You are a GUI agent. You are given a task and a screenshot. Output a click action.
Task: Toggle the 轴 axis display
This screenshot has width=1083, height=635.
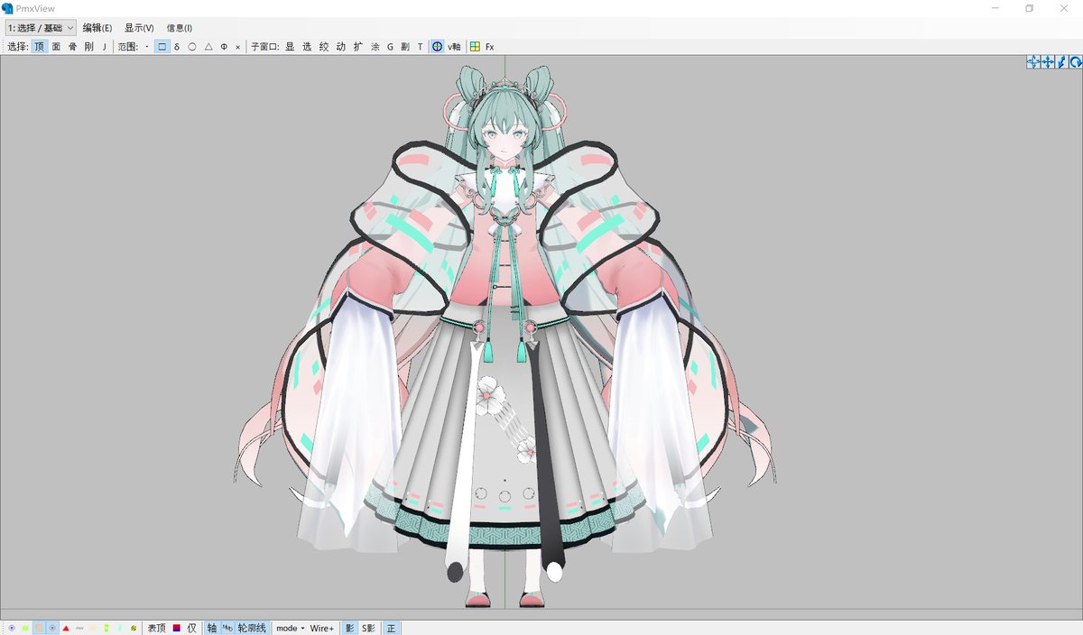212,628
